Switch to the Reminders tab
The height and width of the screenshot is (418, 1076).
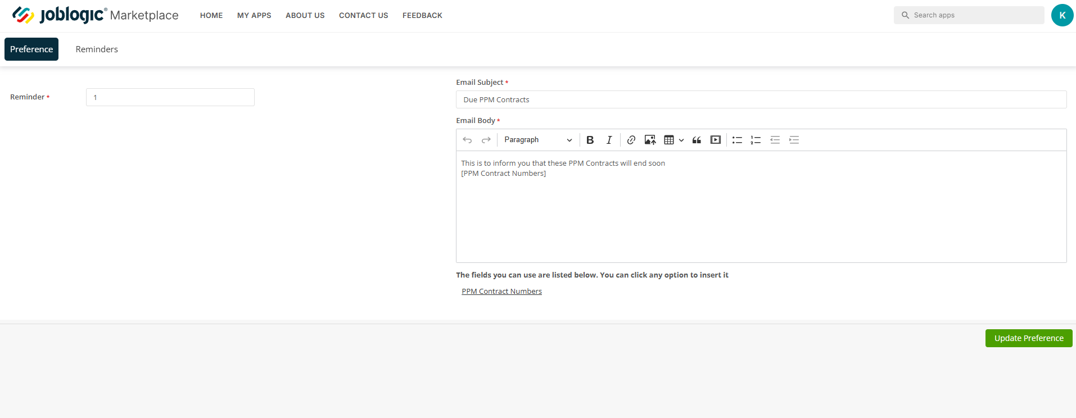coord(97,49)
